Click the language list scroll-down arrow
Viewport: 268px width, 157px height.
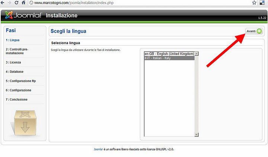(197, 134)
